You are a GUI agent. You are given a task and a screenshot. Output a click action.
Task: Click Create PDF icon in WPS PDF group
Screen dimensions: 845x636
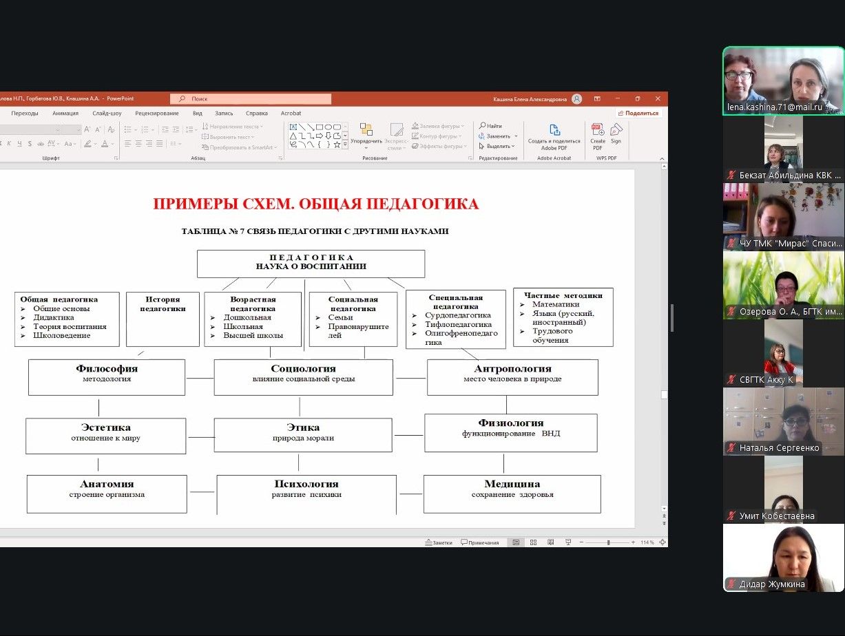coord(598,136)
